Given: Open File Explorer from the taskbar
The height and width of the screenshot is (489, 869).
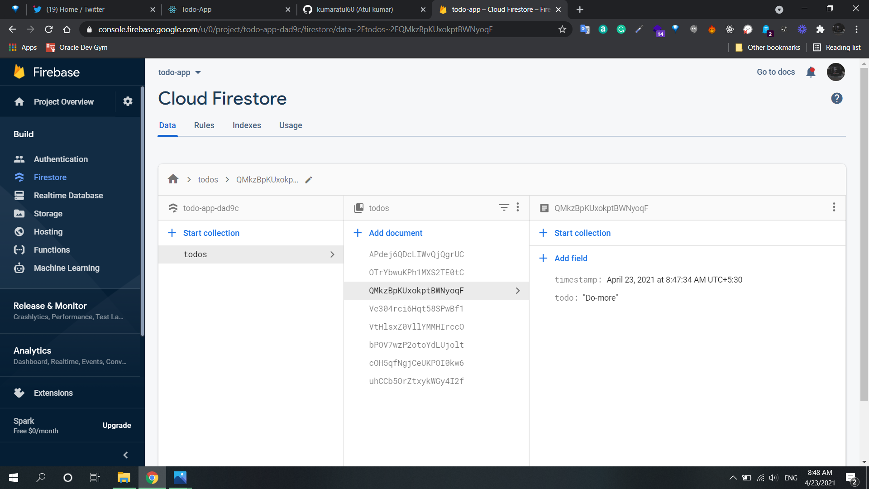Looking at the screenshot, I should point(124,478).
